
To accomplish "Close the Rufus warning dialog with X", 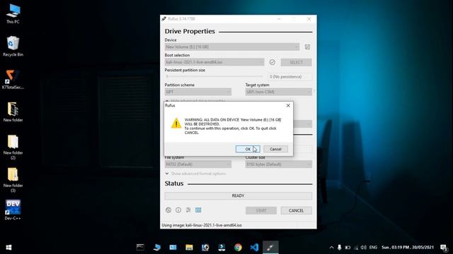I will point(288,105).
